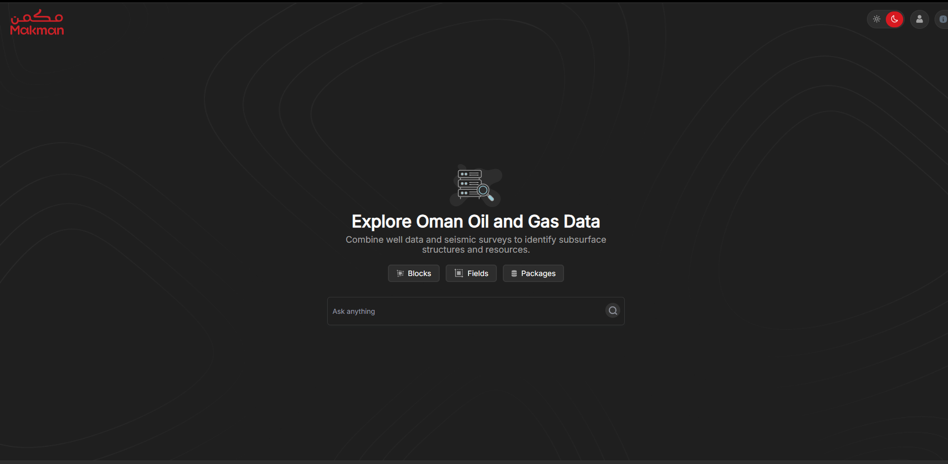The width and height of the screenshot is (948, 464).
Task: Click the icon inside Blocks button
Action: (400, 274)
